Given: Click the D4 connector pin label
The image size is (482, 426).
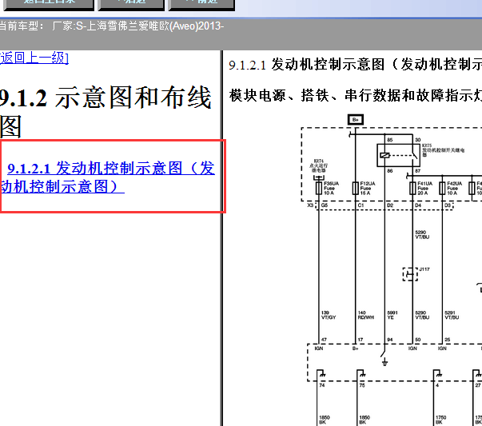Looking at the screenshot, I should 418,205.
